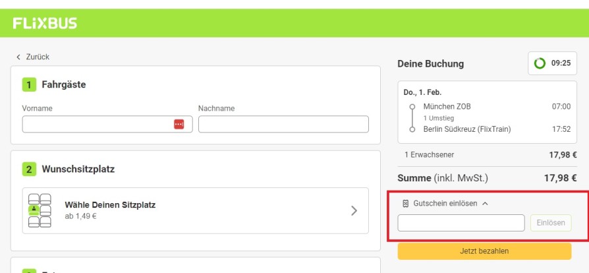The height and width of the screenshot is (273, 589).
Task: Focus the Nachname input field
Action: click(x=283, y=124)
